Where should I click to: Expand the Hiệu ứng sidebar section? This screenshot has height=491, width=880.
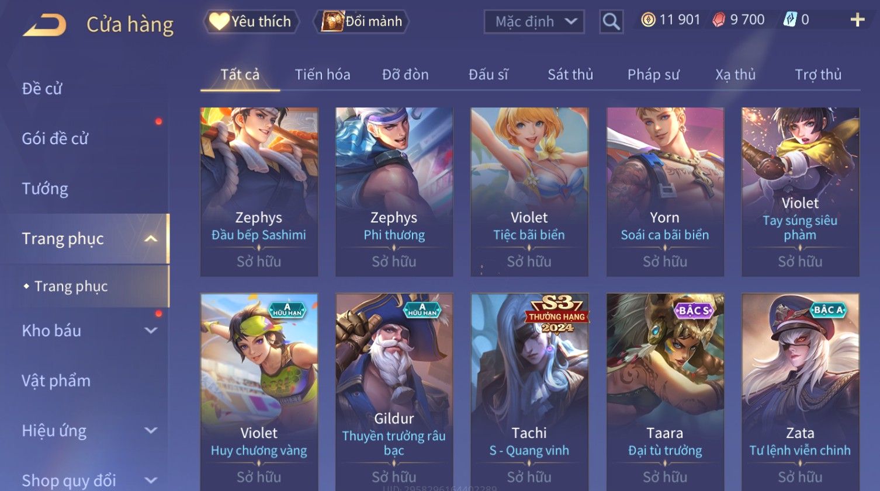tap(151, 431)
